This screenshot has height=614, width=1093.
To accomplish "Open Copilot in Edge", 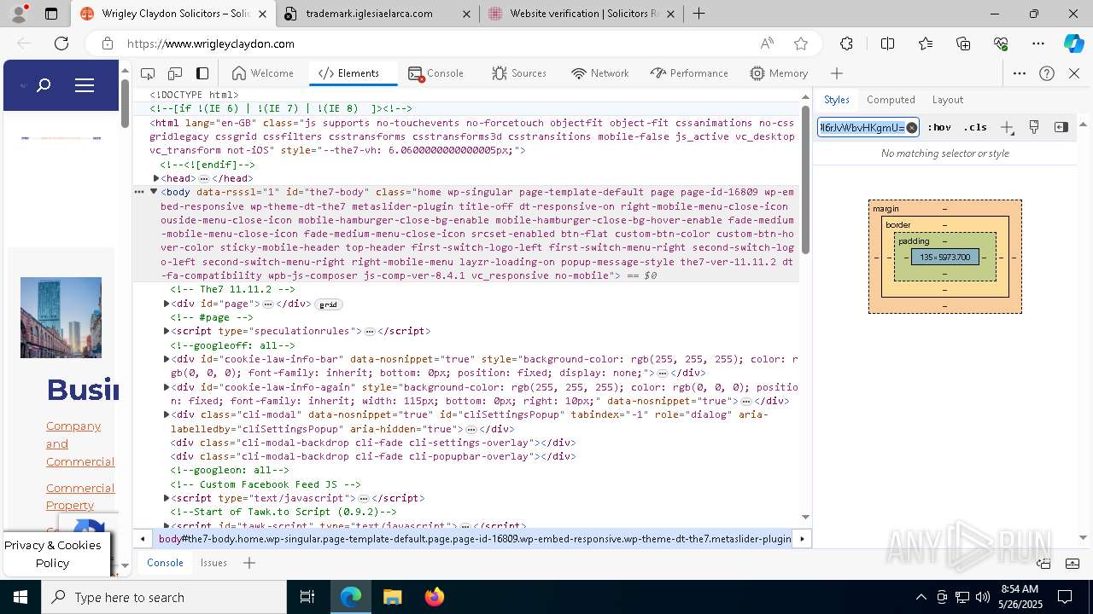I will click(x=1073, y=43).
